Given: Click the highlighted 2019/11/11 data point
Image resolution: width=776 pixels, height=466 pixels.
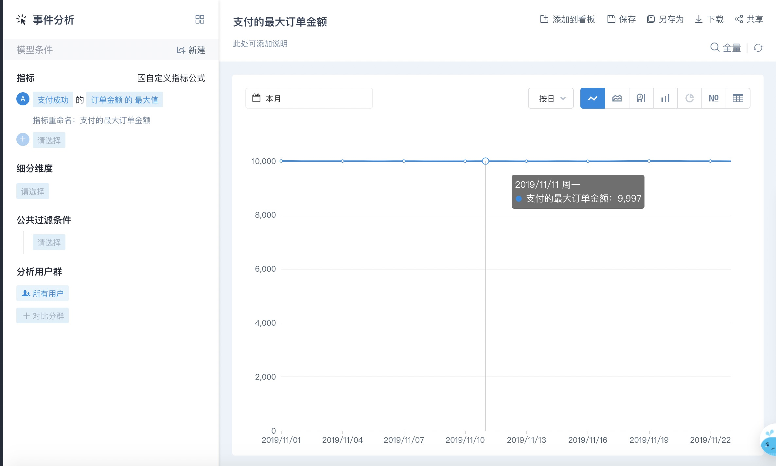Looking at the screenshot, I should 485,161.
